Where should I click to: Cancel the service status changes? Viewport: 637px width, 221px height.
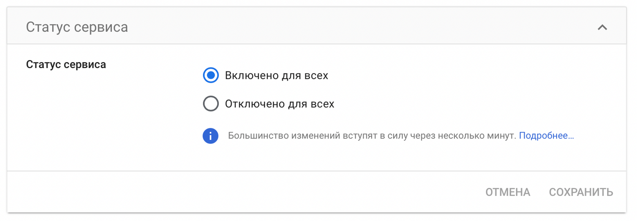[508, 192]
